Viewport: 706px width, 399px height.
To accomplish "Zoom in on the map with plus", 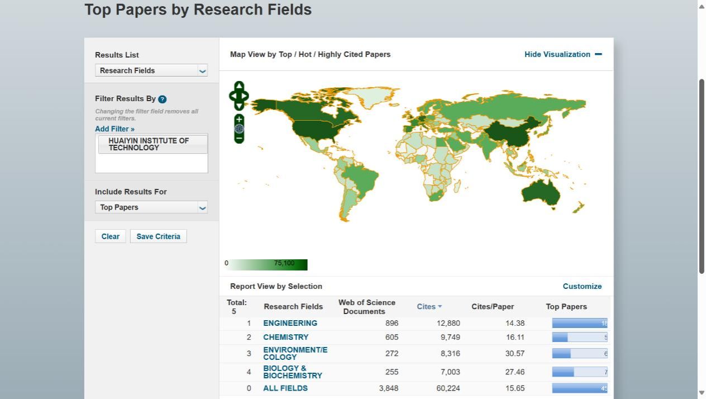I will 239,119.
